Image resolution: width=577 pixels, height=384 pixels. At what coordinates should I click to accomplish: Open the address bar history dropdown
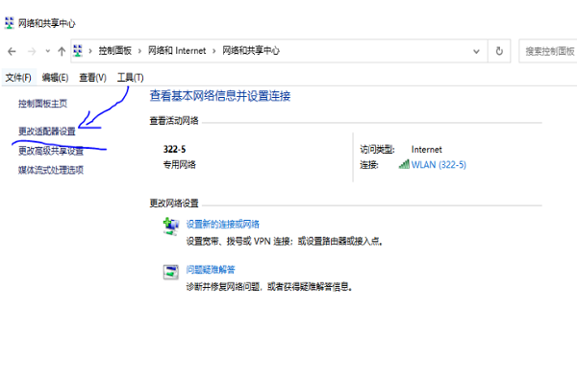coord(476,51)
